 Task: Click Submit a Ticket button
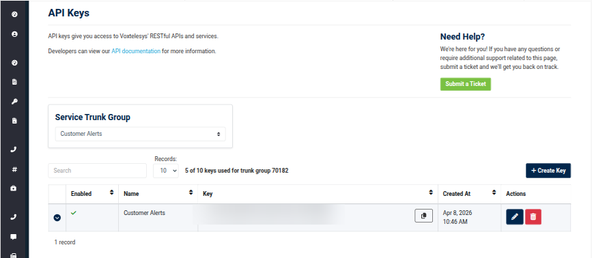point(466,84)
